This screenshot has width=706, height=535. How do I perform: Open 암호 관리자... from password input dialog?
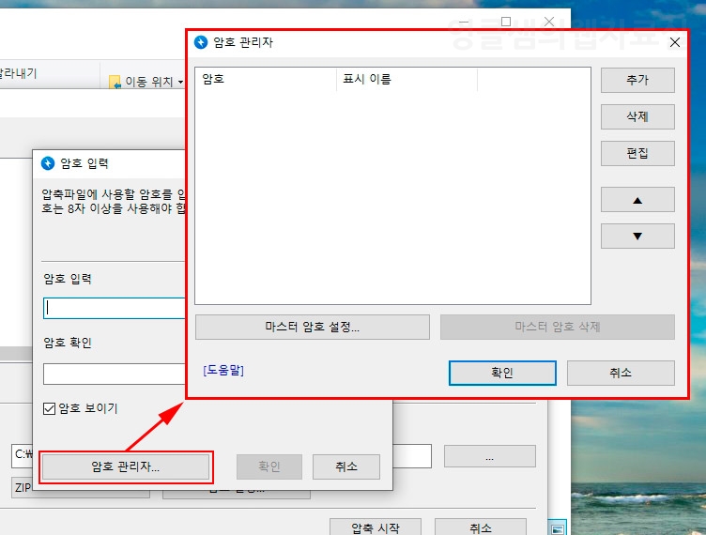pyautogui.click(x=126, y=467)
